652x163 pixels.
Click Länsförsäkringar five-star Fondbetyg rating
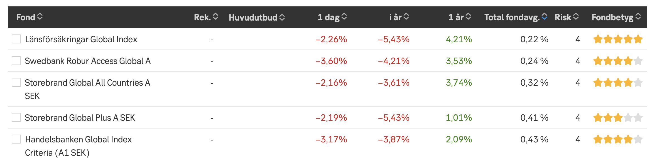(x=618, y=39)
